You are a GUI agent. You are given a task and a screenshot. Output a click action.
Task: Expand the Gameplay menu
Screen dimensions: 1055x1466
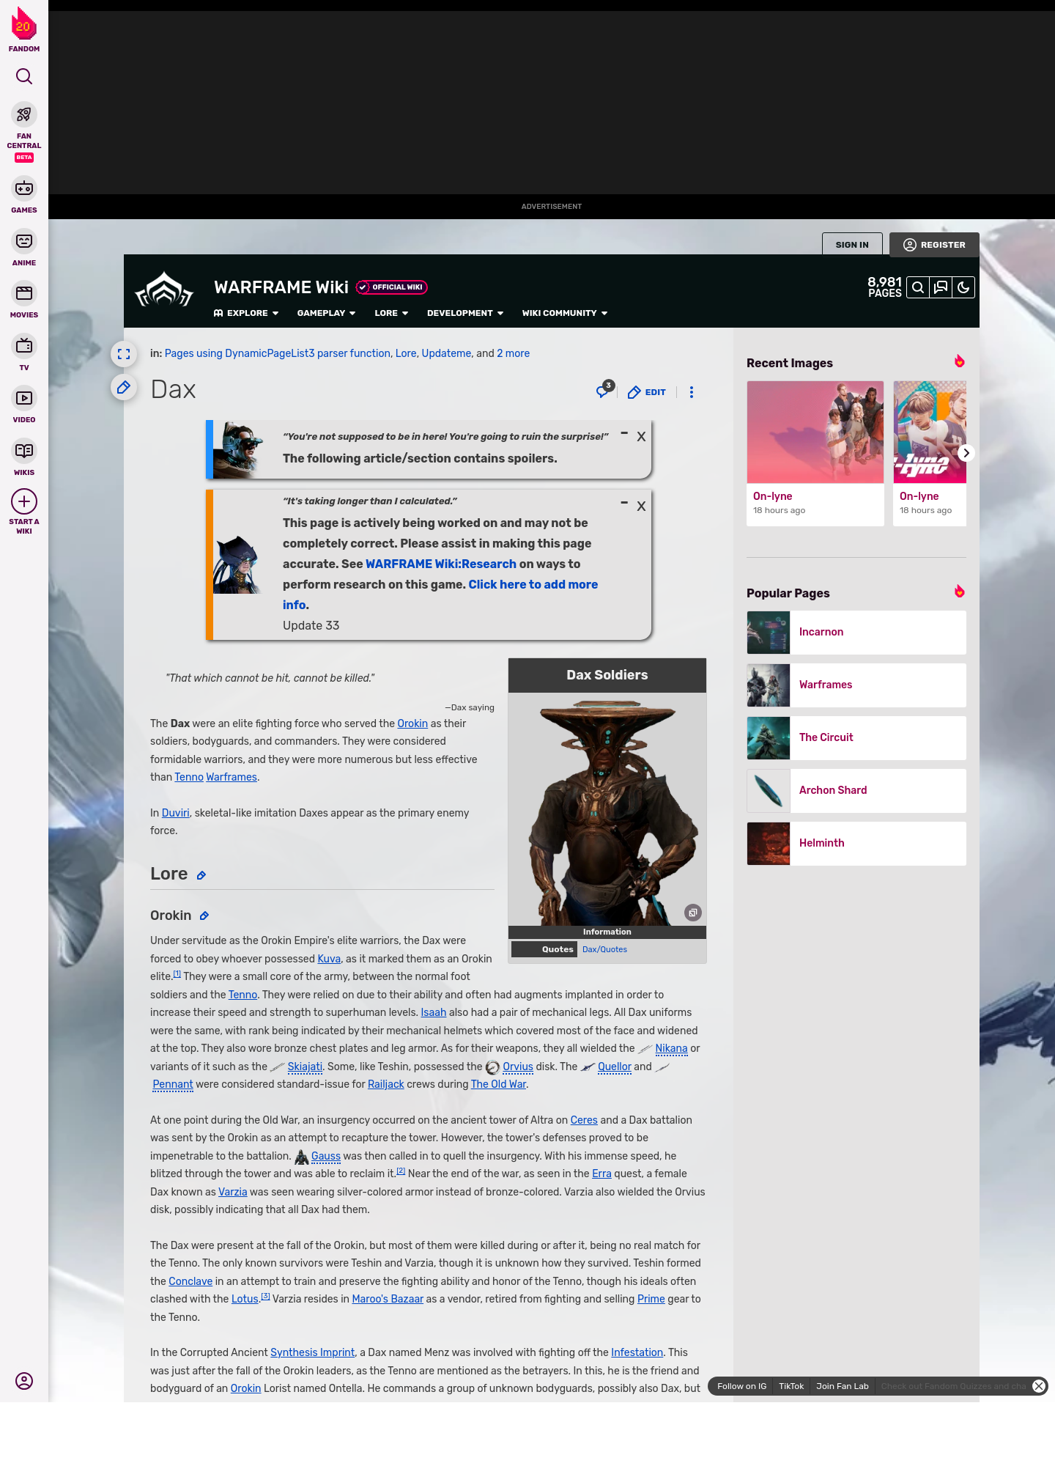point(326,313)
